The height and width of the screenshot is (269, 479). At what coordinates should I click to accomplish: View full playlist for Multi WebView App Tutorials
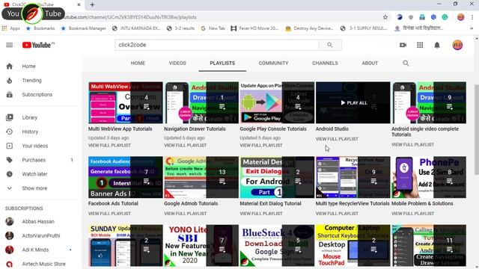(x=109, y=146)
